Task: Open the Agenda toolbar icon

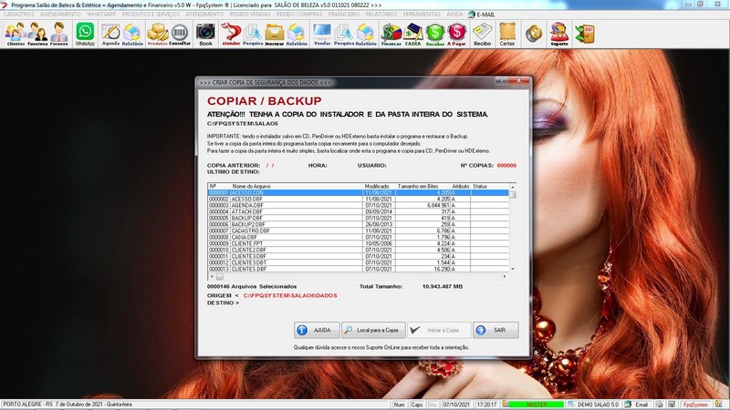Action: pos(110,34)
